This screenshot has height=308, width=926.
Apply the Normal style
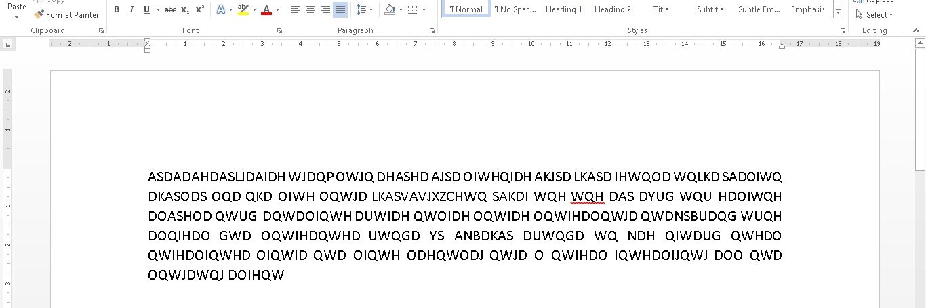pos(466,9)
